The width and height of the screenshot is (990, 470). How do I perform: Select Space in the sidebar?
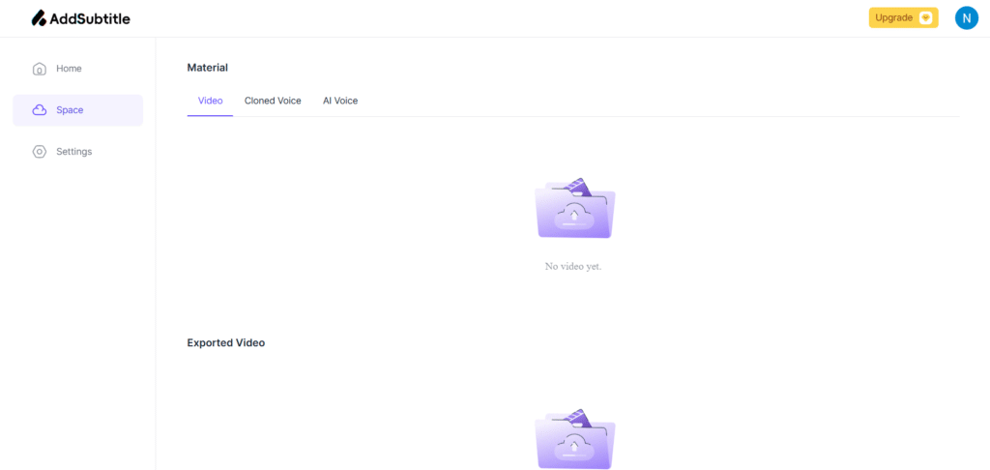click(x=70, y=110)
